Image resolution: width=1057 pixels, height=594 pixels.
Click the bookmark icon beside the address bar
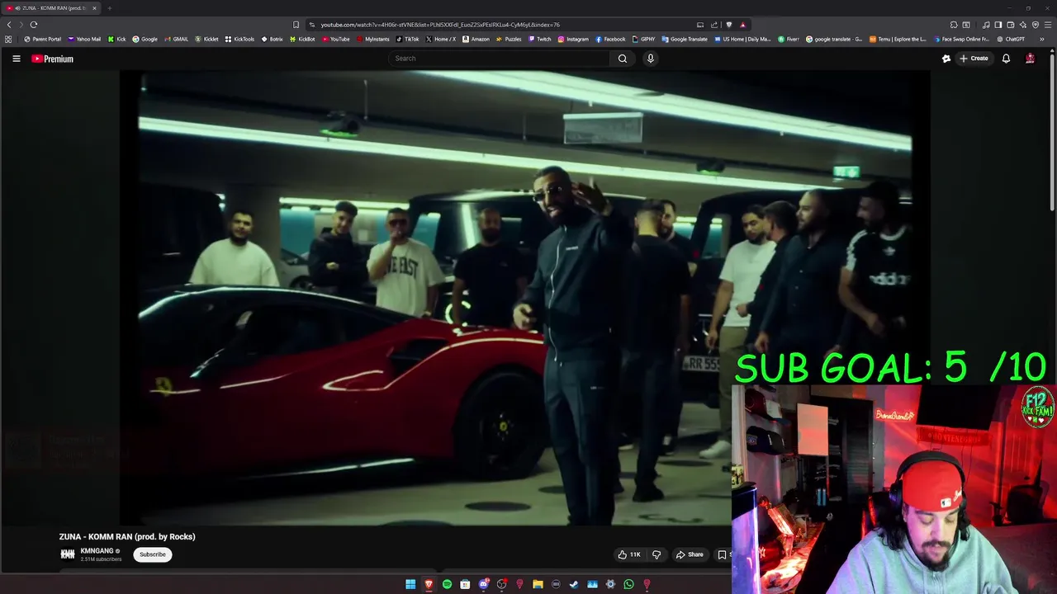tap(296, 25)
